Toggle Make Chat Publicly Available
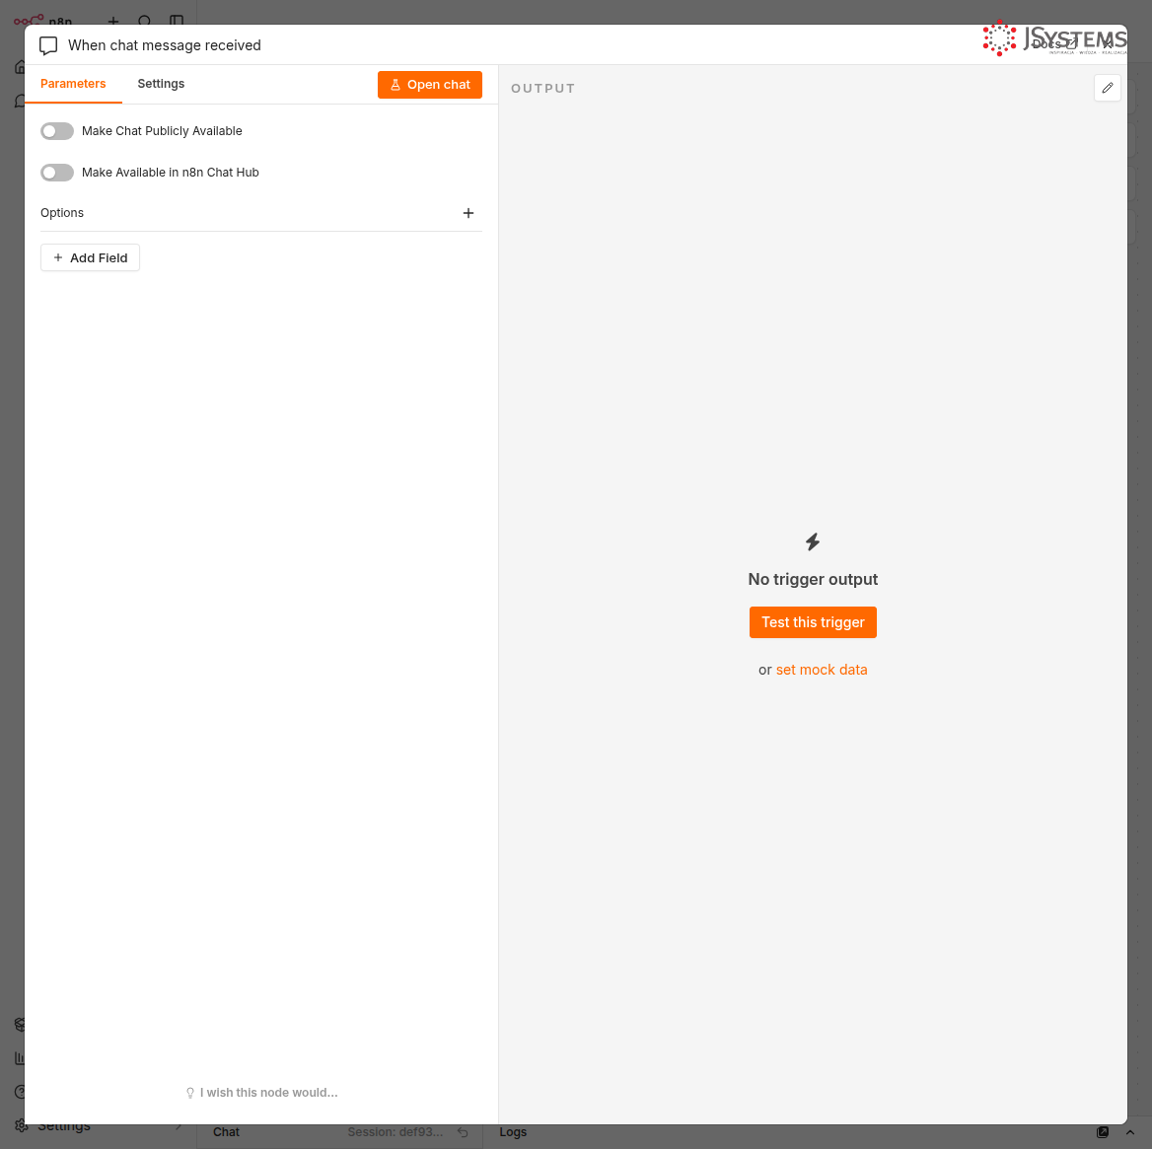 click(56, 131)
